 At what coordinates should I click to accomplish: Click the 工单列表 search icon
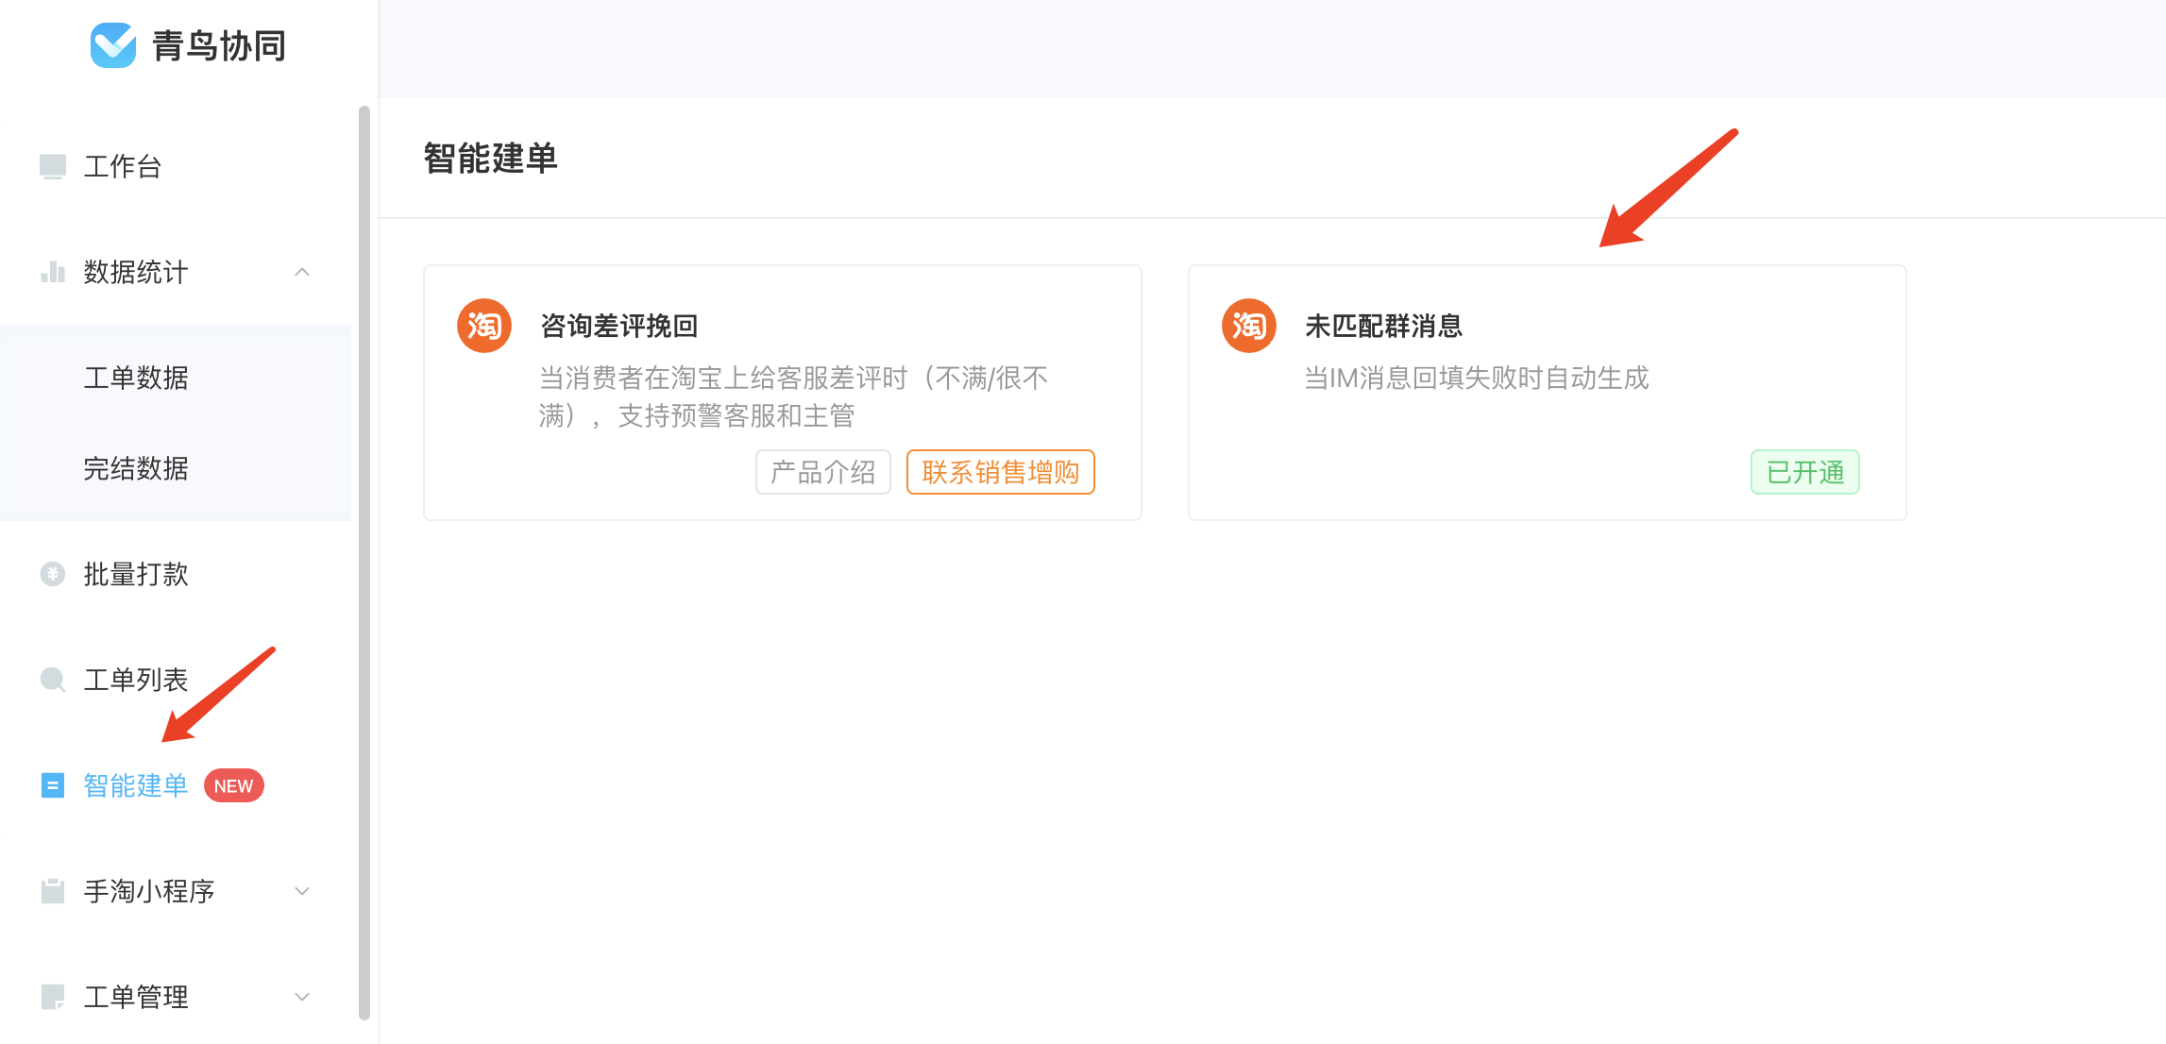pyautogui.click(x=53, y=680)
